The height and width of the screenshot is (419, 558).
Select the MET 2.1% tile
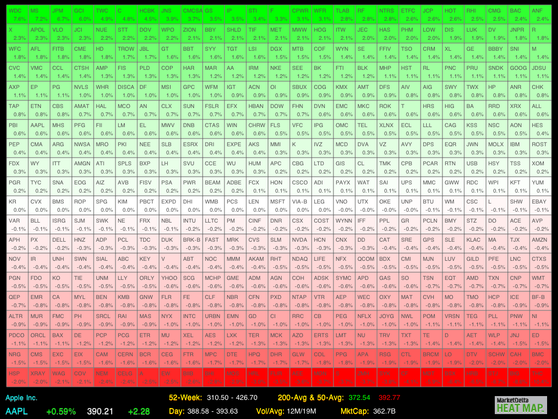pos(278,34)
